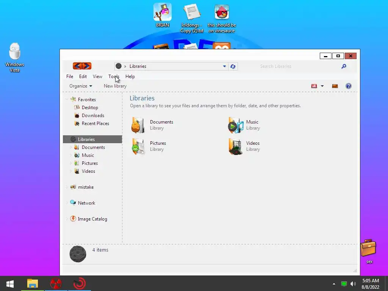
Task: Select 'this should be on vinesauce' icon
Action: (x=221, y=19)
